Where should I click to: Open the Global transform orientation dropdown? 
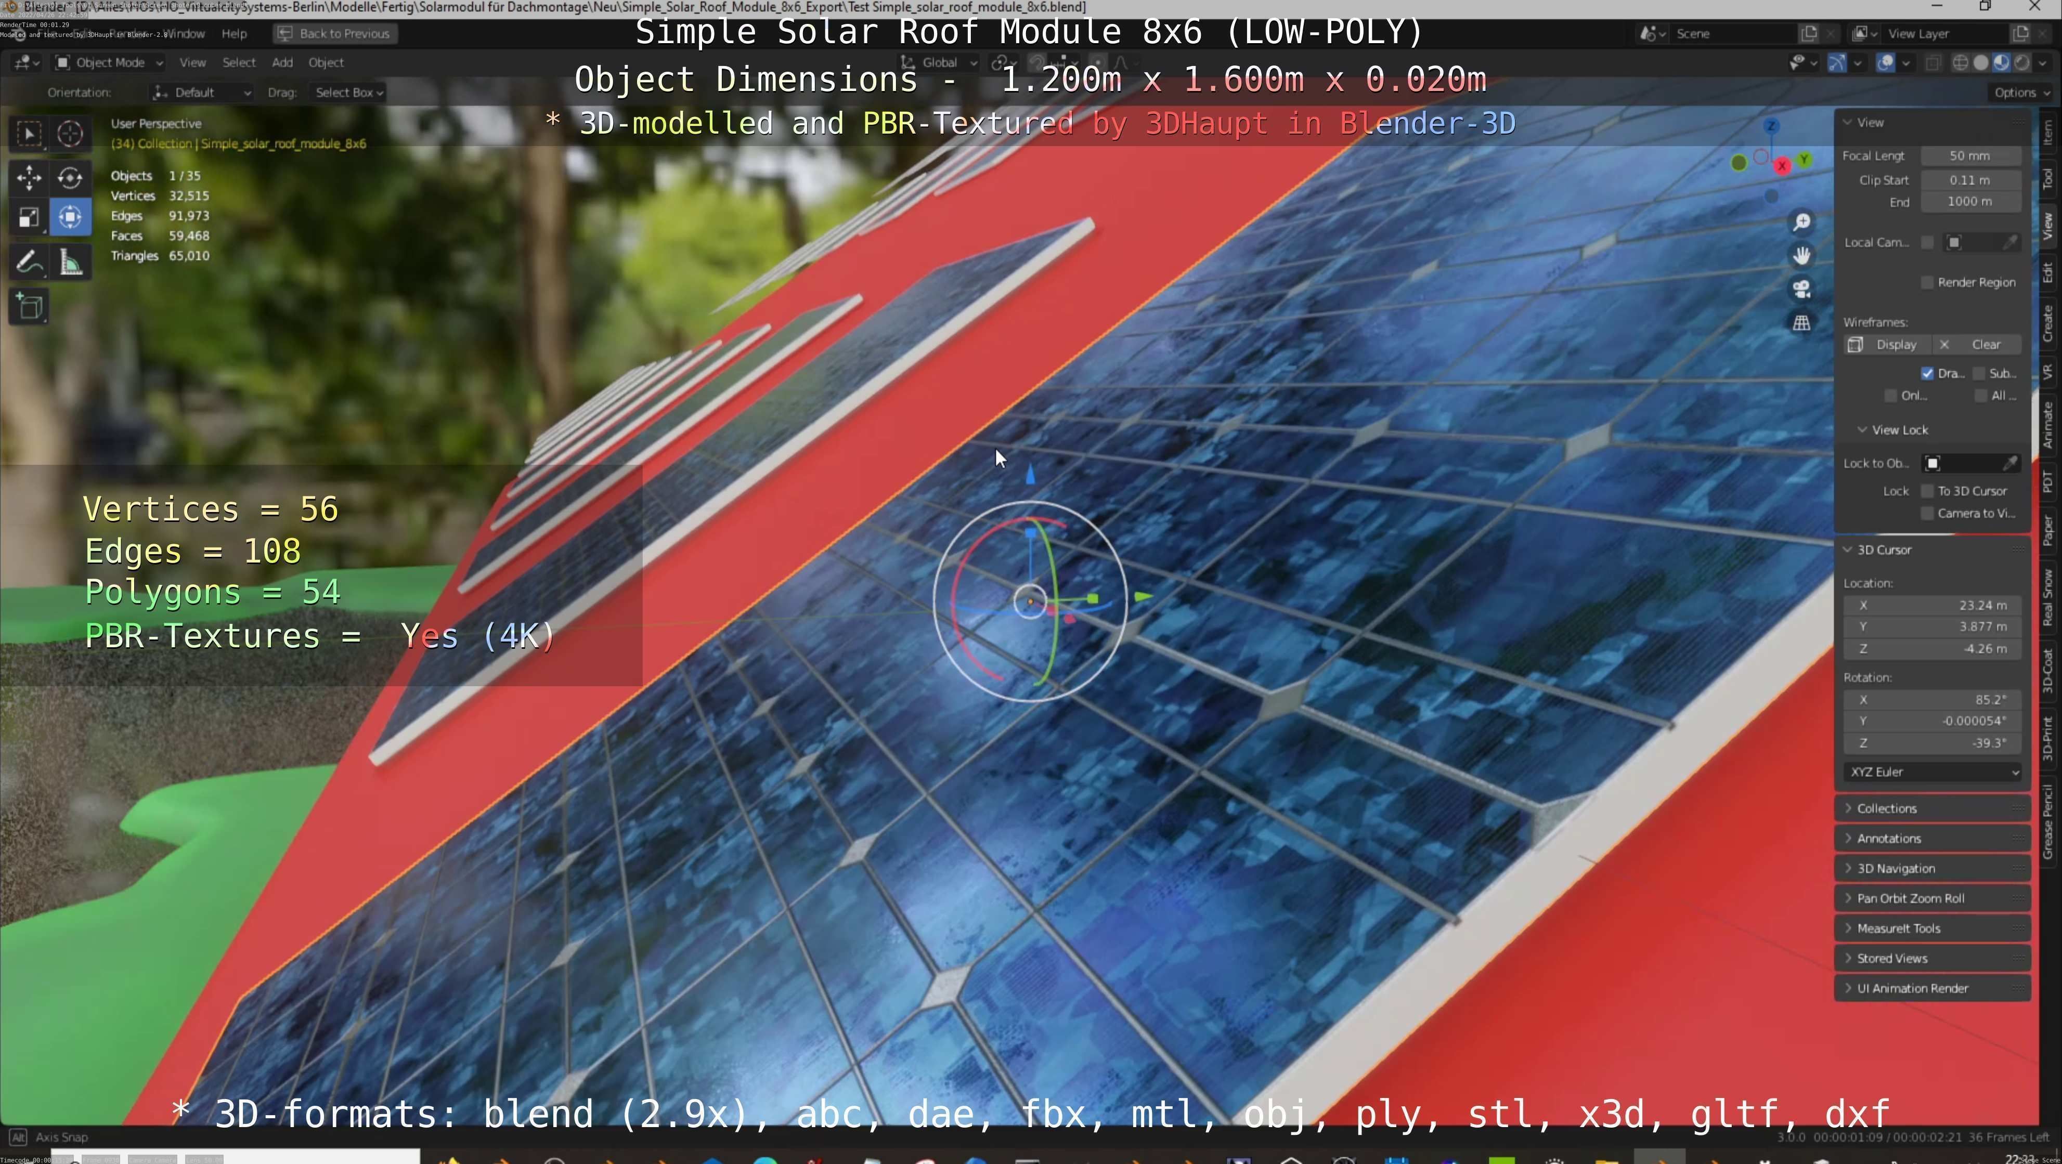pos(939,62)
